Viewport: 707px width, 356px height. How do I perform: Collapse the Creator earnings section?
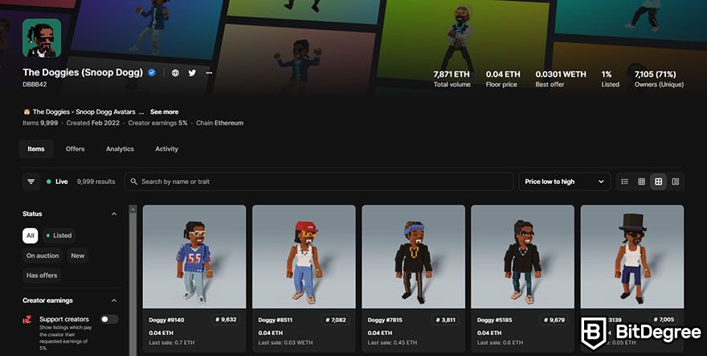click(x=114, y=301)
